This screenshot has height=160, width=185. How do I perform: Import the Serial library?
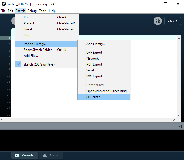point(104,70)
